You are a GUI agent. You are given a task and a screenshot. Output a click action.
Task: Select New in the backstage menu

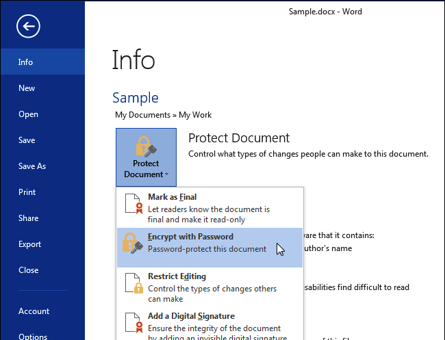(42, 88)
